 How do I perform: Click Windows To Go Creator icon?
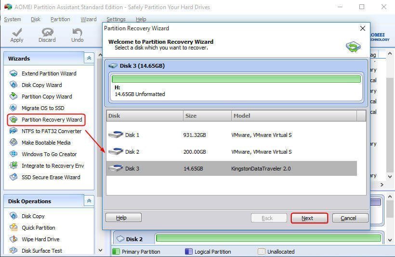click(13, 154)
